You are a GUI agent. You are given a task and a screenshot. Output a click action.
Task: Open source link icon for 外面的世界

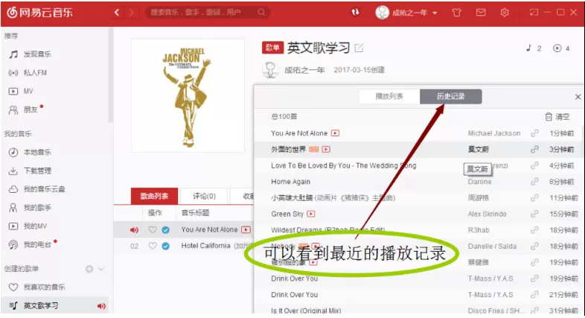tap(534, 149)
